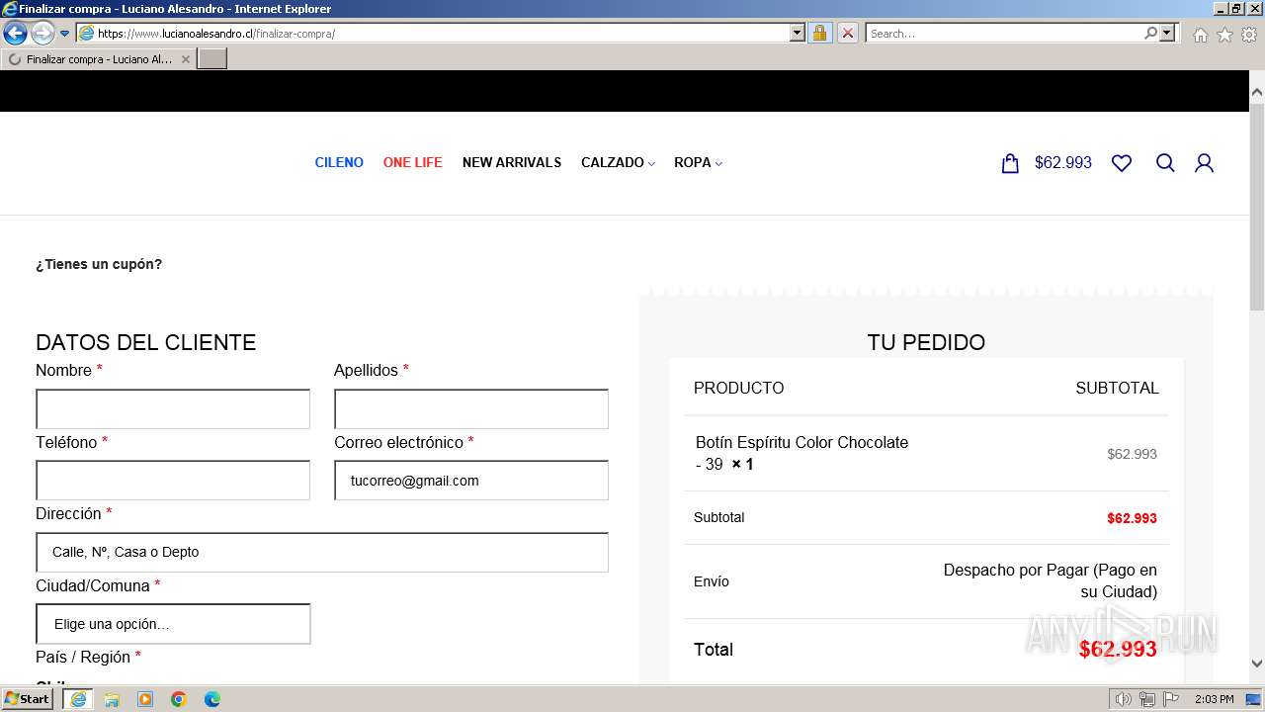Focus the Dirección address field

(322, 552)
